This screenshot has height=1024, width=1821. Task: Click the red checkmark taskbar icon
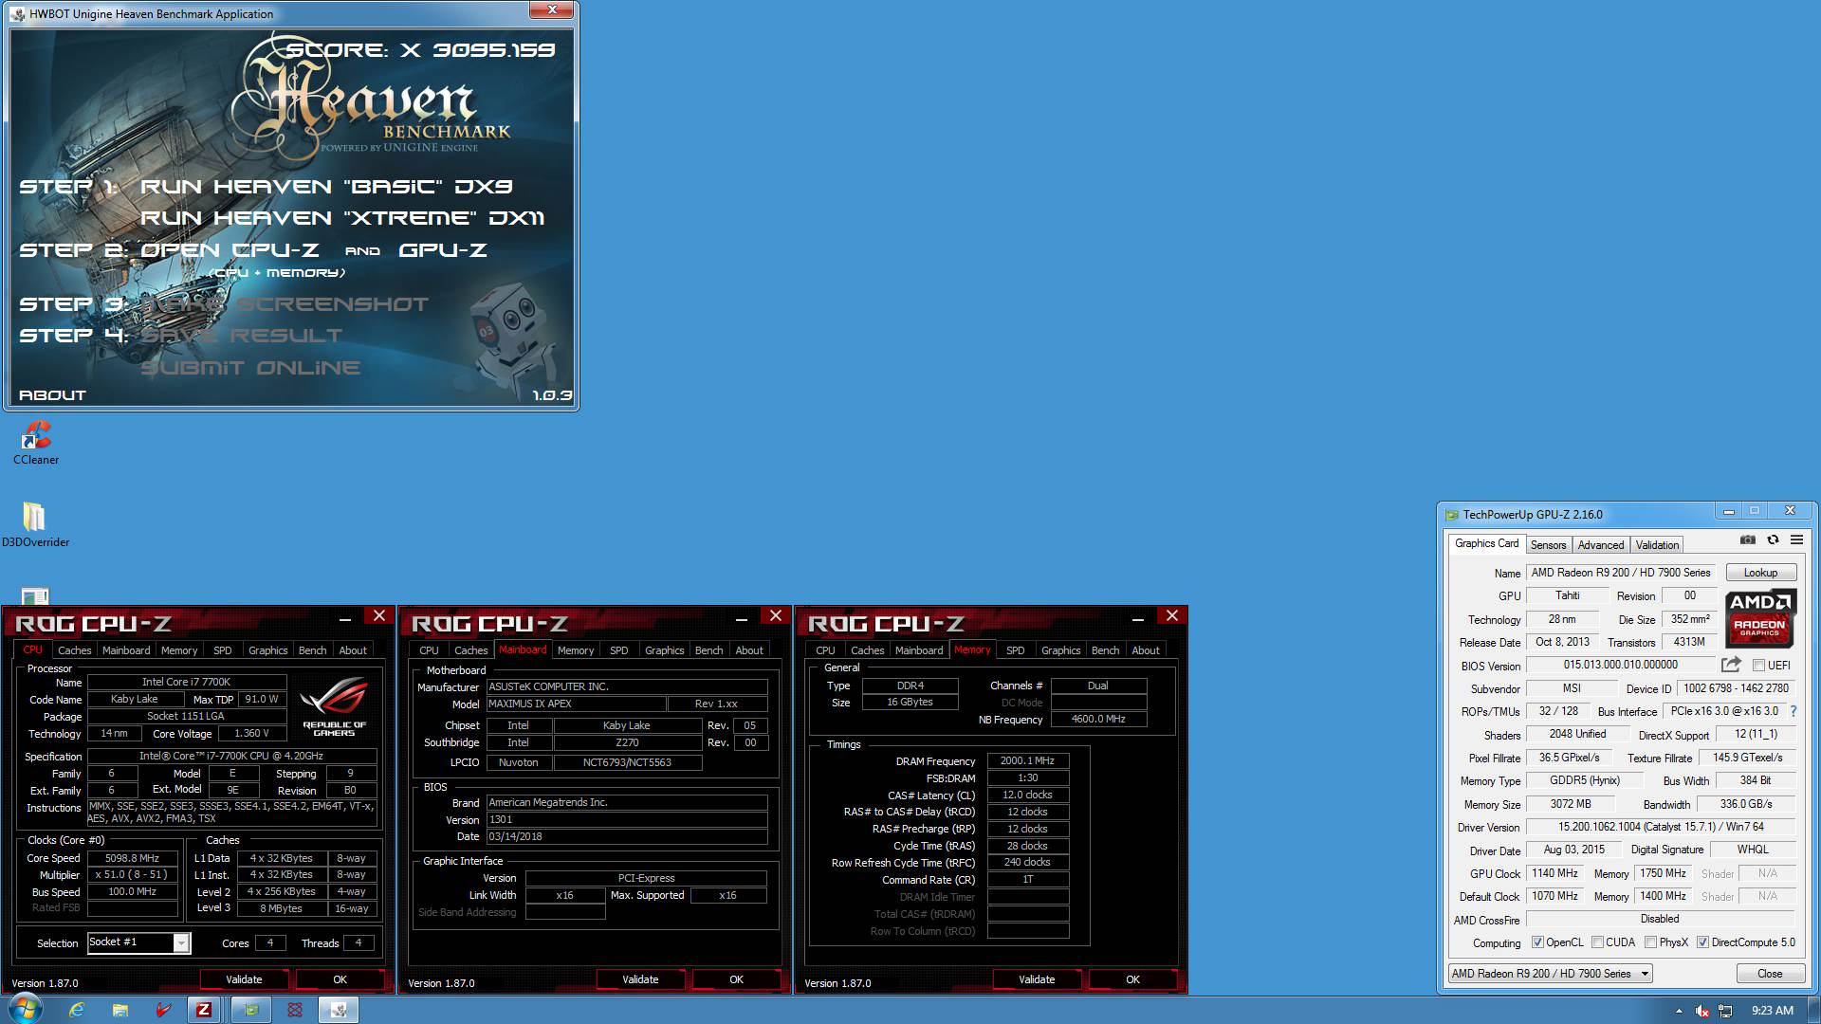(x=163, y=1010)
